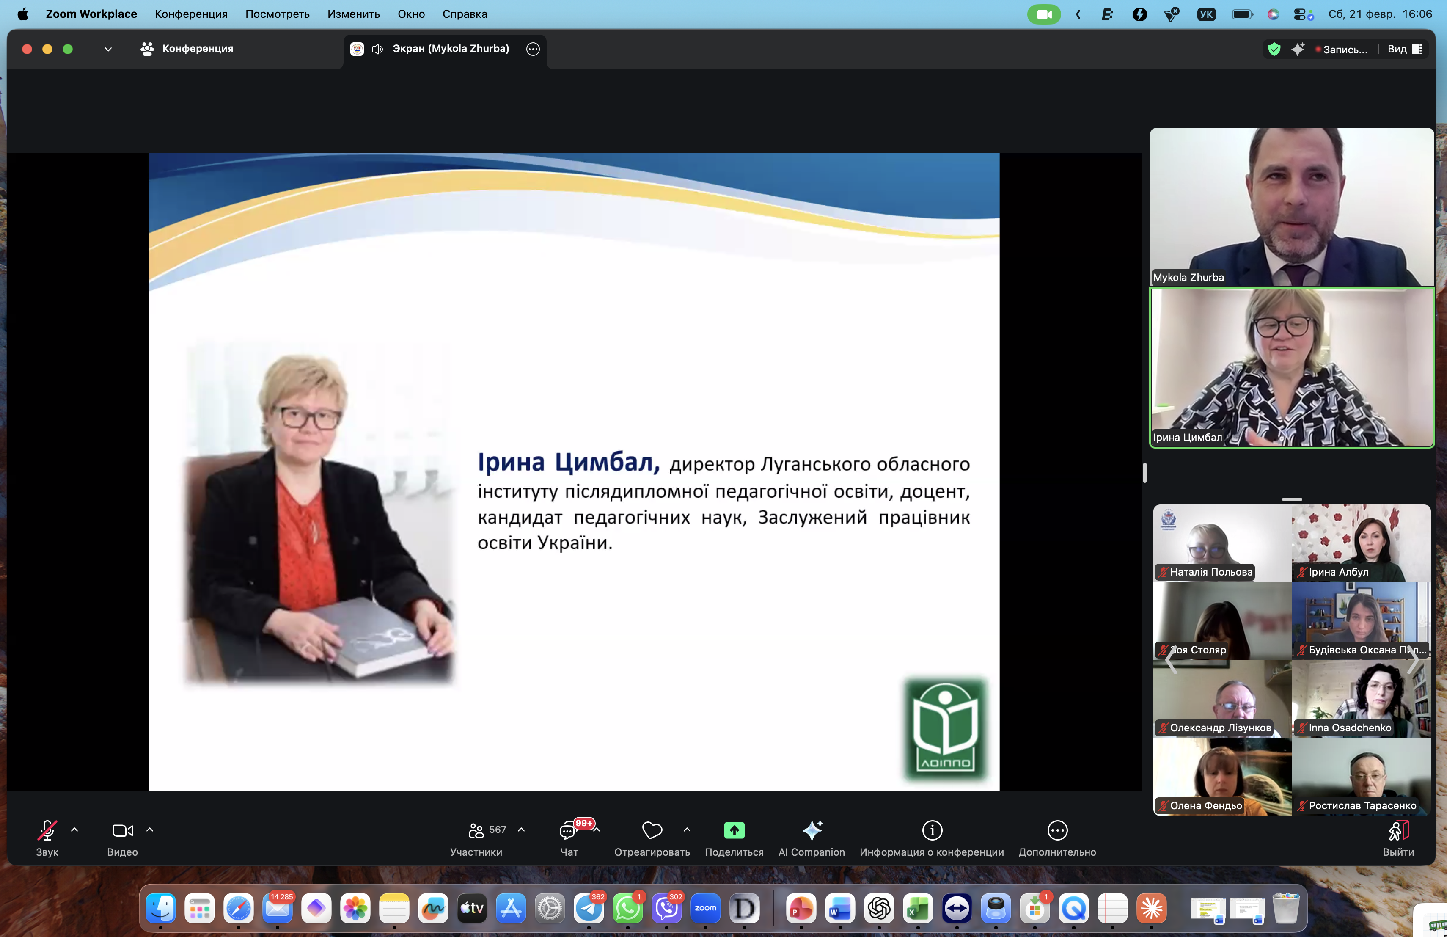Expand audio options arrow
Screen dimensions: 1447x937
[x=75, y=830]
